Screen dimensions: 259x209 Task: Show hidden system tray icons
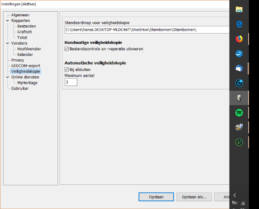click(234, 195)
